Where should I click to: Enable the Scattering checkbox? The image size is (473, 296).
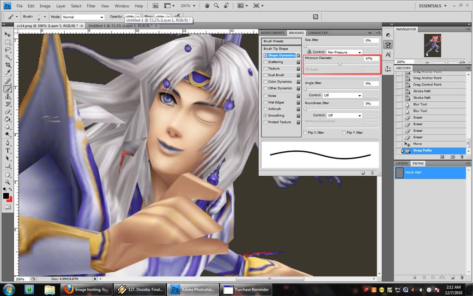[x=265, y=62]
